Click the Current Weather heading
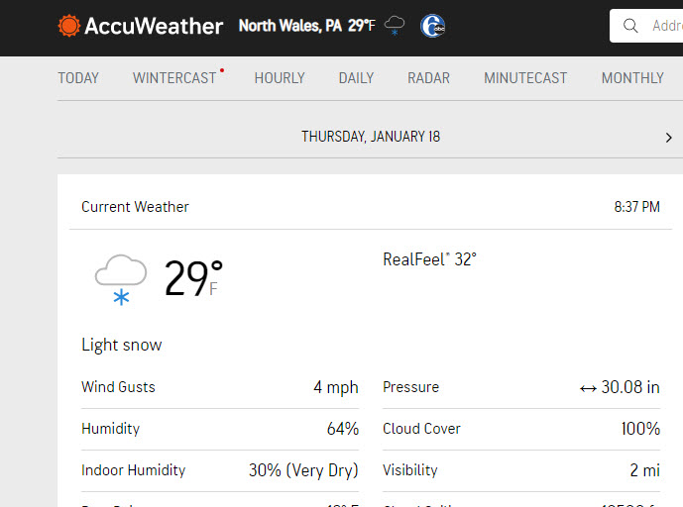The height and width of the screenshot is (507, 683). 135,207
